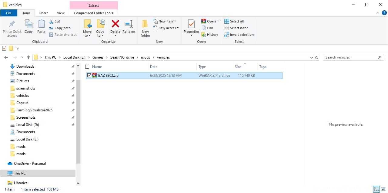The image size is (388, 193).
Task: Click the search magnifier icon
Action: point(380,57)
